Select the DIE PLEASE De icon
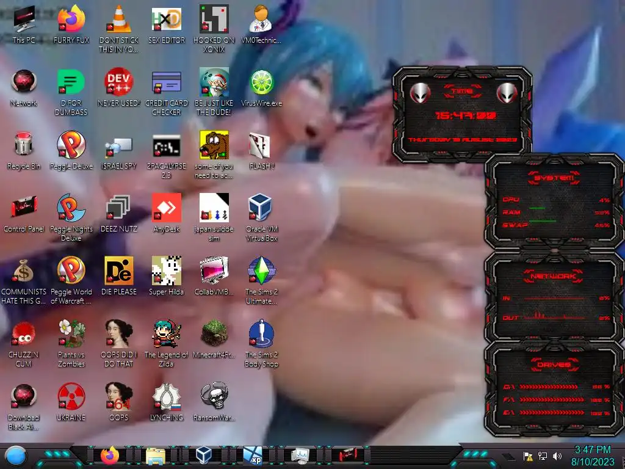Screen dimensions: 625x469 pos(119,276)
